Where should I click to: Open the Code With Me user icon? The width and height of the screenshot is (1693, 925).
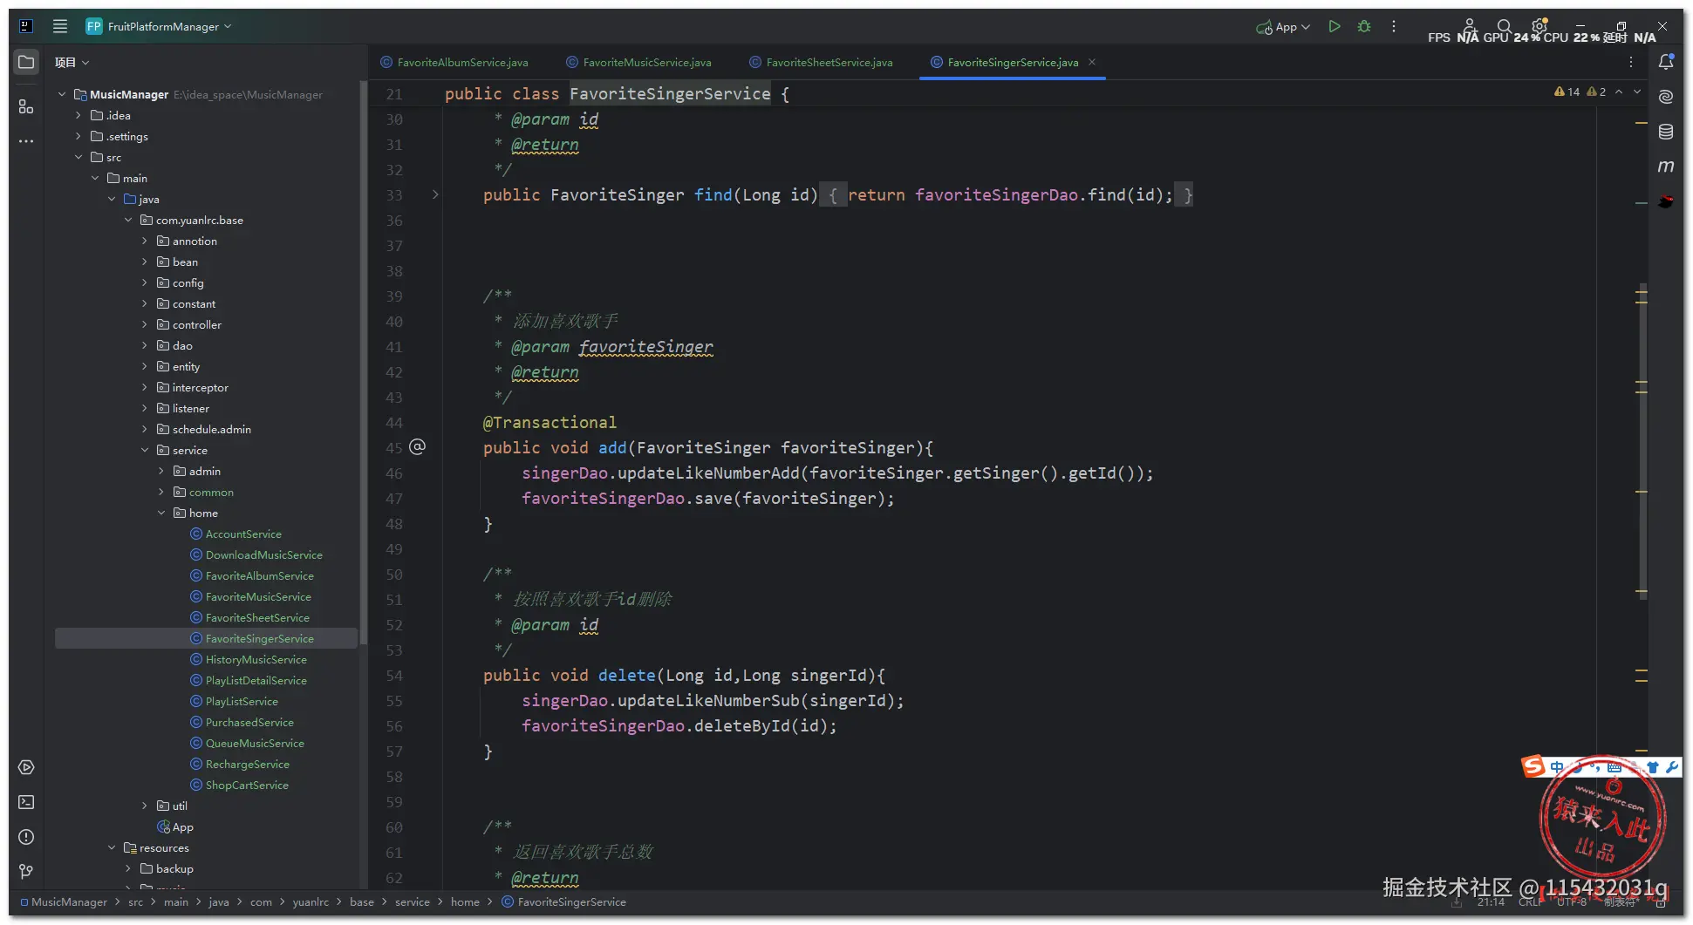(1469, 26)
